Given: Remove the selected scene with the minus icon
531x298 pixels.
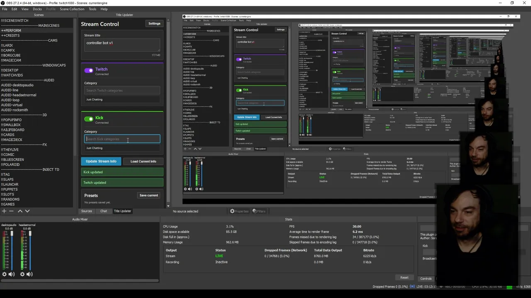Looking at the screenshot, I should (x=12, y=211).
